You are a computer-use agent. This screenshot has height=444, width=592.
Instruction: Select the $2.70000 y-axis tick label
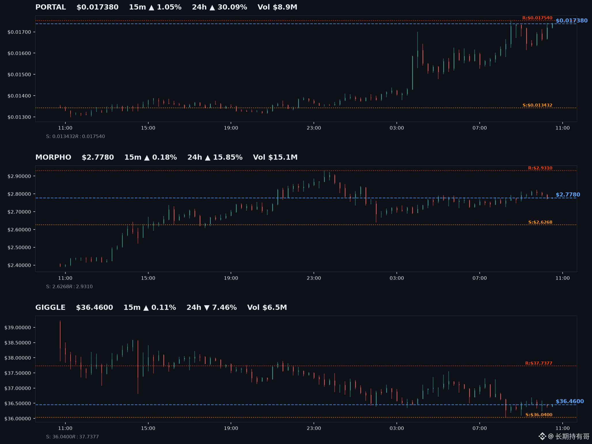pyautogui.click(x=19, y=212)
